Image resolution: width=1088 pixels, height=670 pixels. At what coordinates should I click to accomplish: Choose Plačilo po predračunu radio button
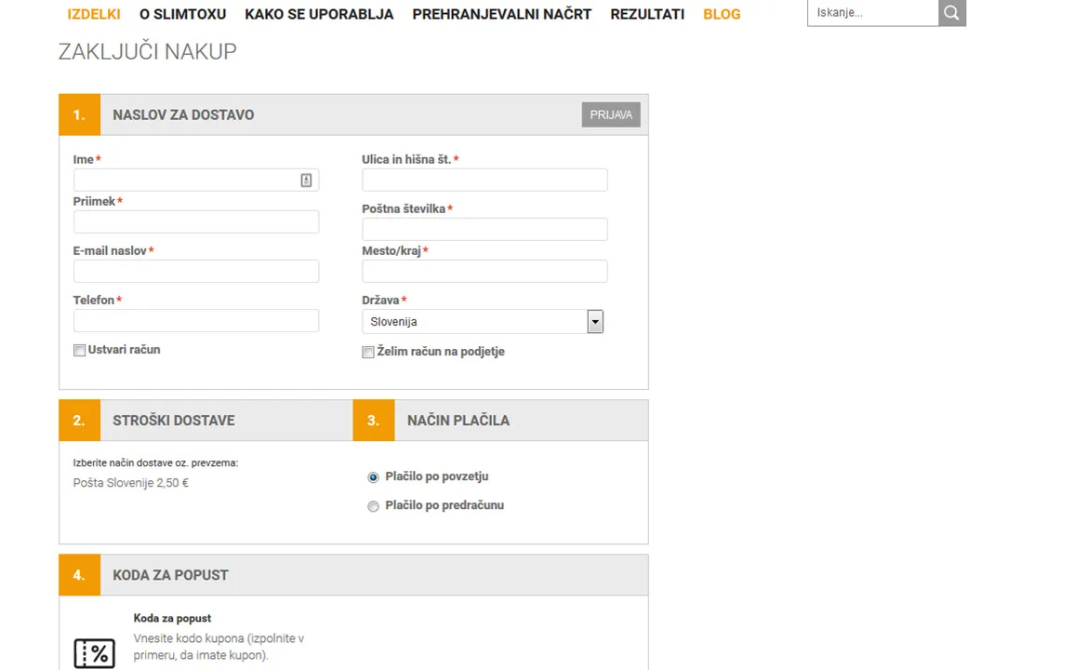(373, 506)
